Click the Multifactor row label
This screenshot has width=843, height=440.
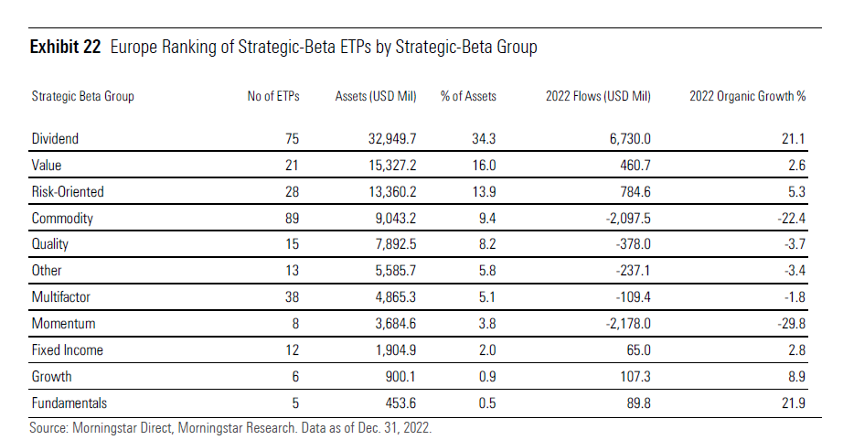pos(62,297)
